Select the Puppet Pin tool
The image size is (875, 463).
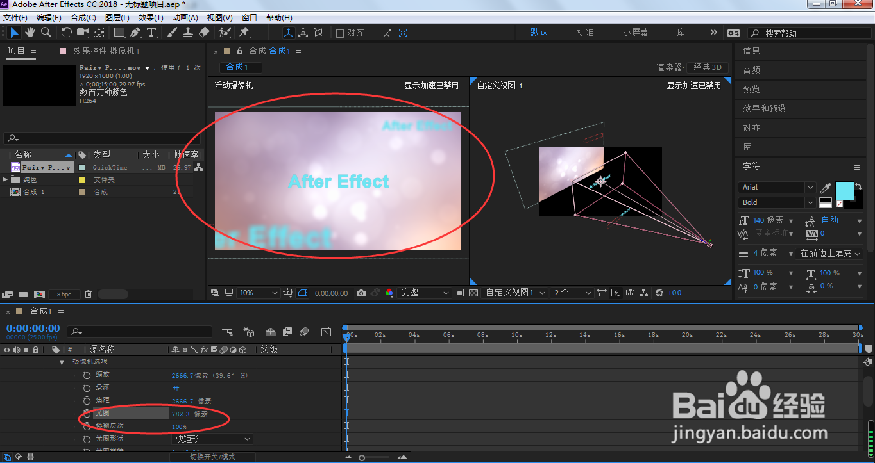tap(244, 32)
